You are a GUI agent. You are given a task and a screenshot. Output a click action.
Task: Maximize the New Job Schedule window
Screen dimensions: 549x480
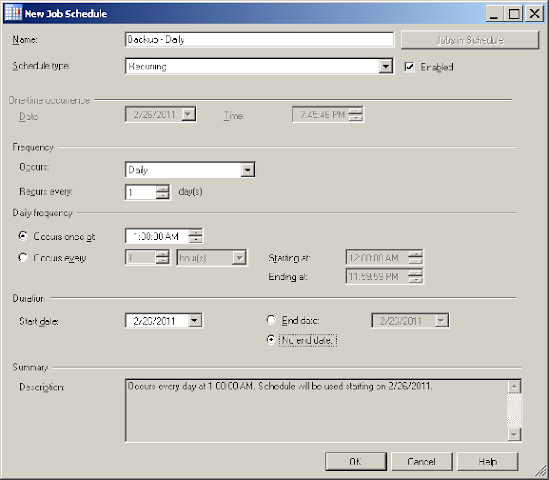(514, 14)
